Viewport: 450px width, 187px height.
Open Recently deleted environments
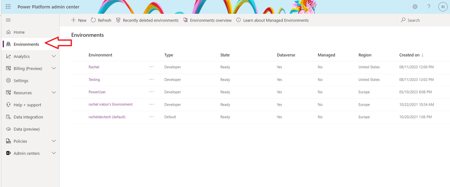coord(147,20)
